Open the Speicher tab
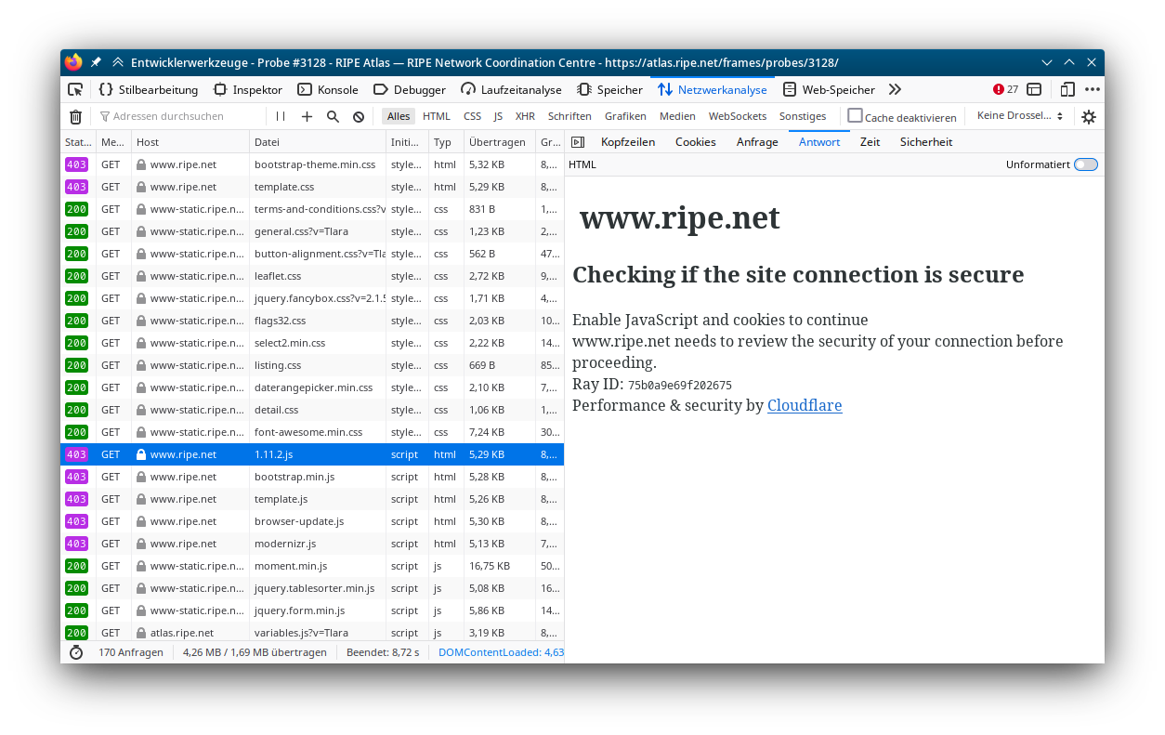The image size is (1165, 735). tap(609, 90)
